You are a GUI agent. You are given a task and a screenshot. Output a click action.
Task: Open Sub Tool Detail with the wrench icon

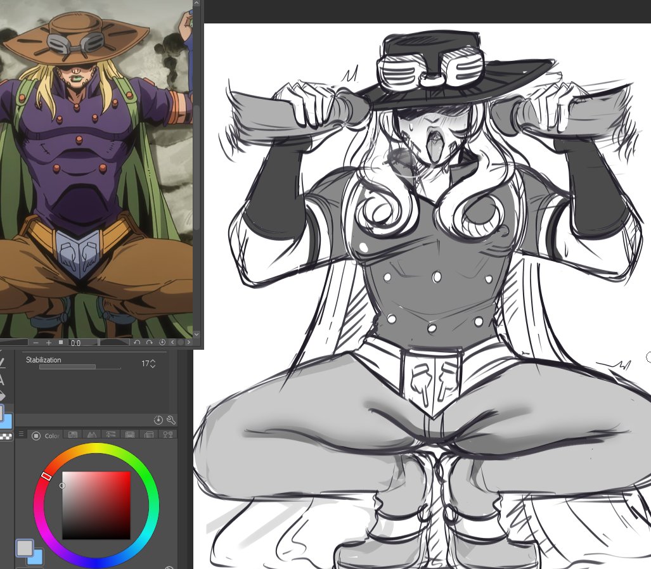(x=171, y=420)
